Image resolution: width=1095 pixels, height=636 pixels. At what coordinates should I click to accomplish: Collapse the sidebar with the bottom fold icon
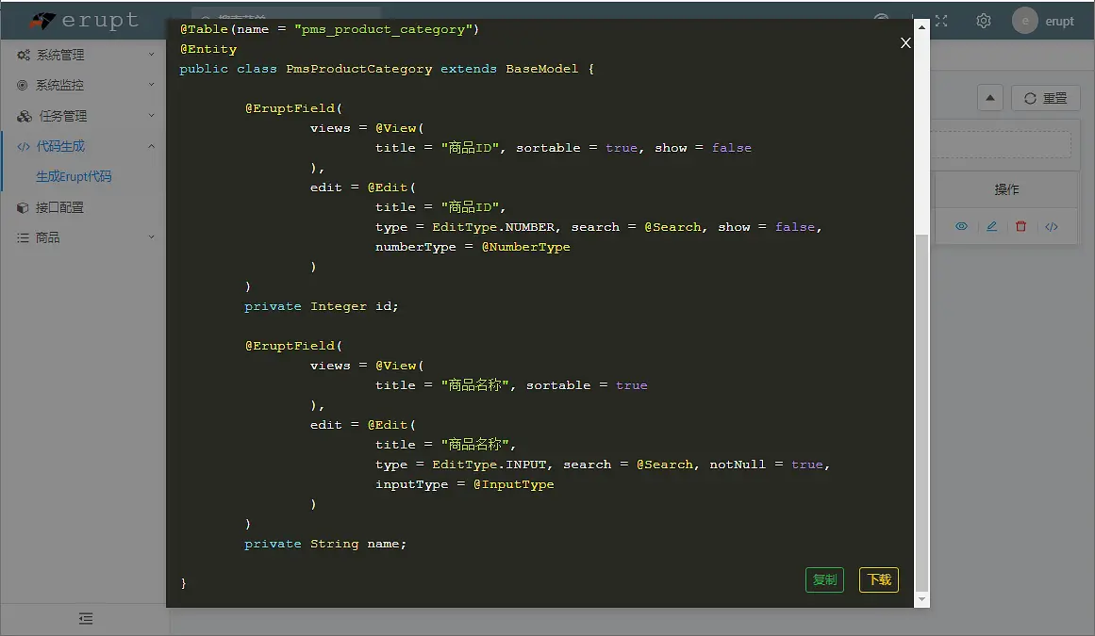[x=85, y=618]
